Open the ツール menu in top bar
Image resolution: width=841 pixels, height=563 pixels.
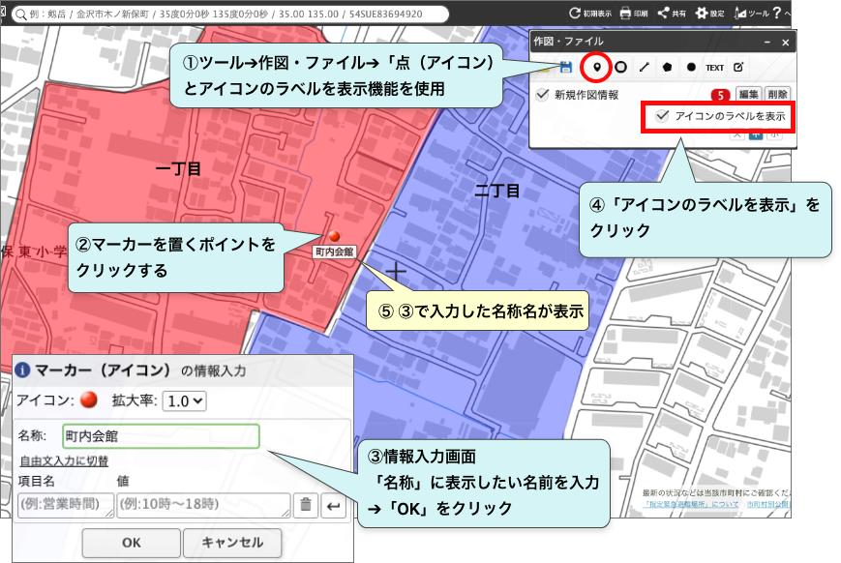[751, 14]
